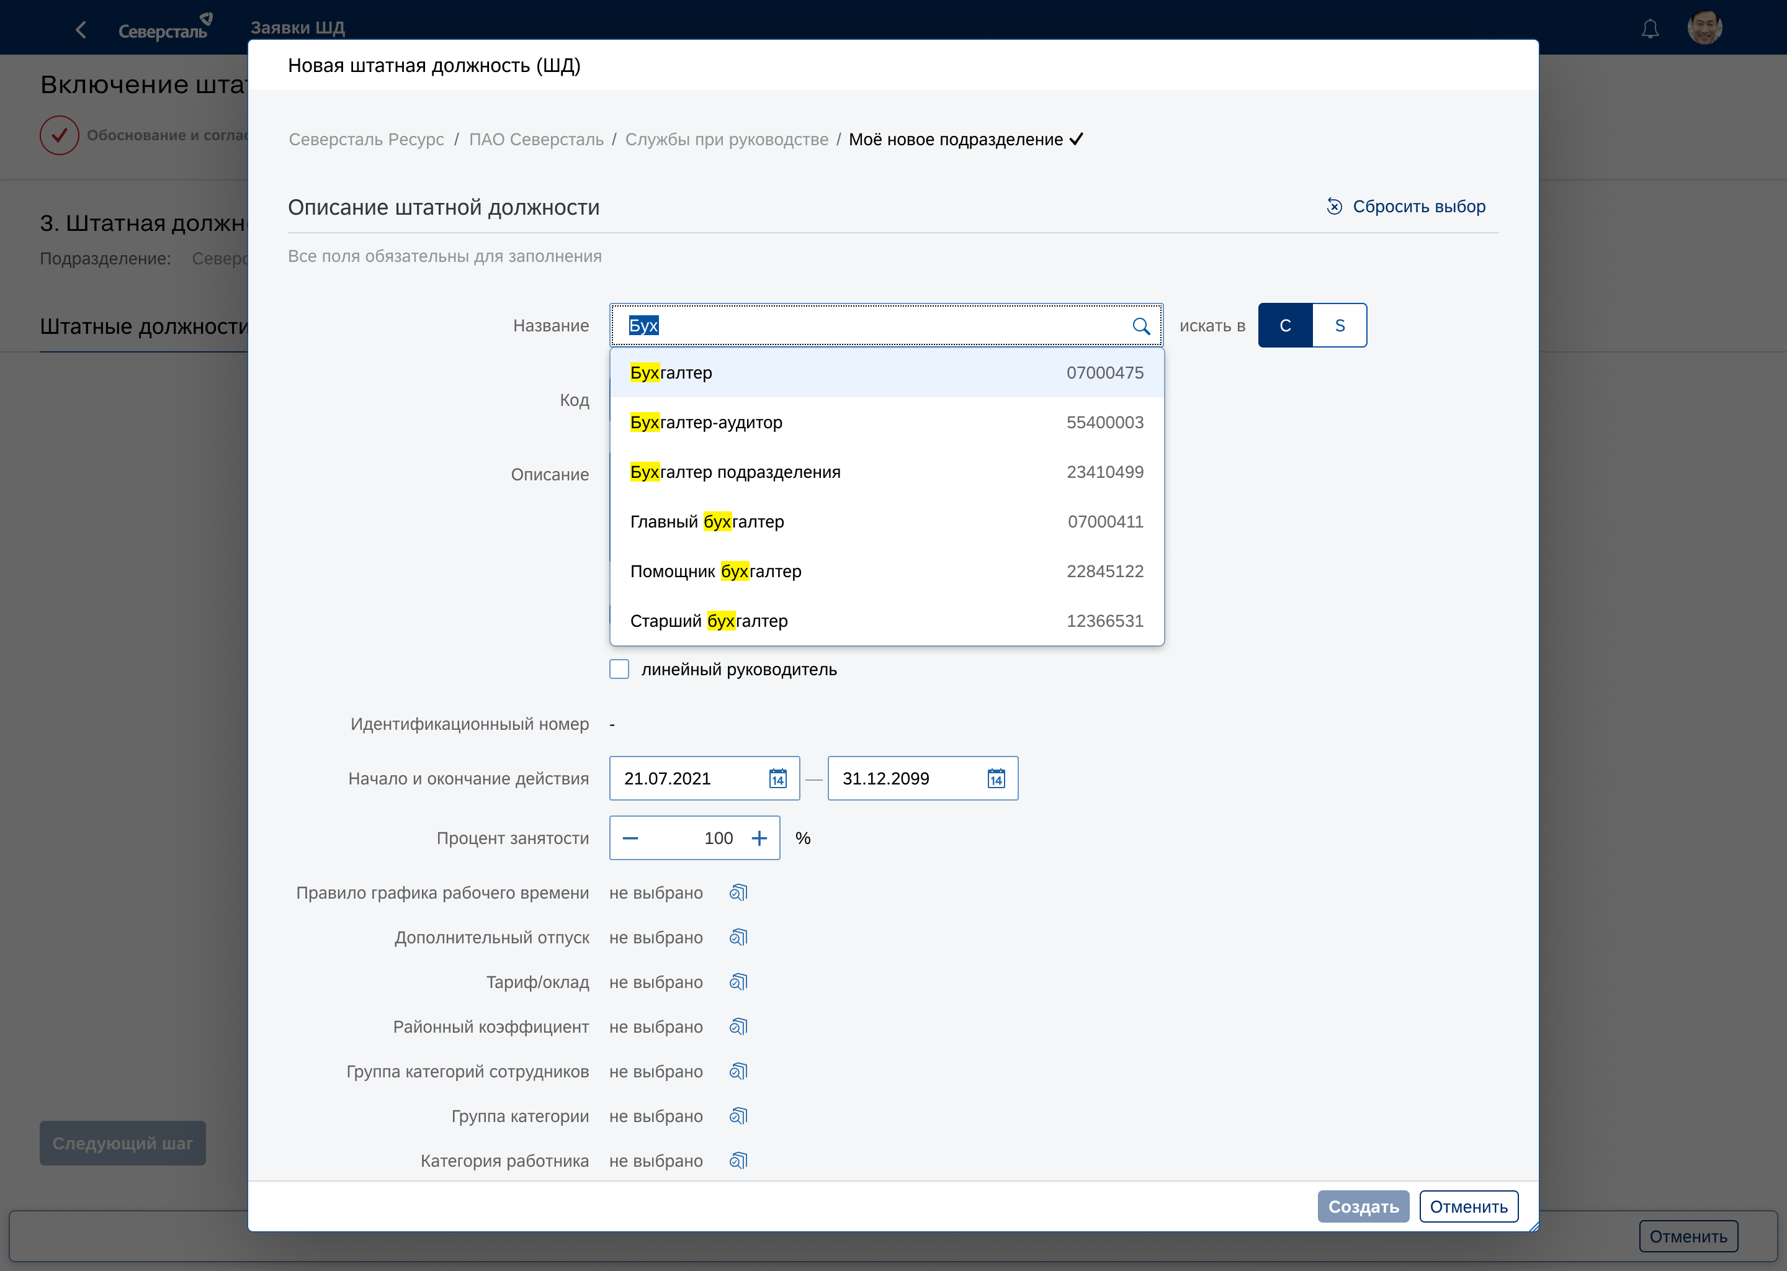Click the Обоснование и согласование step circle
Image resolution: width=1787 pixels, height=1271 pixels.
point(60,135)
